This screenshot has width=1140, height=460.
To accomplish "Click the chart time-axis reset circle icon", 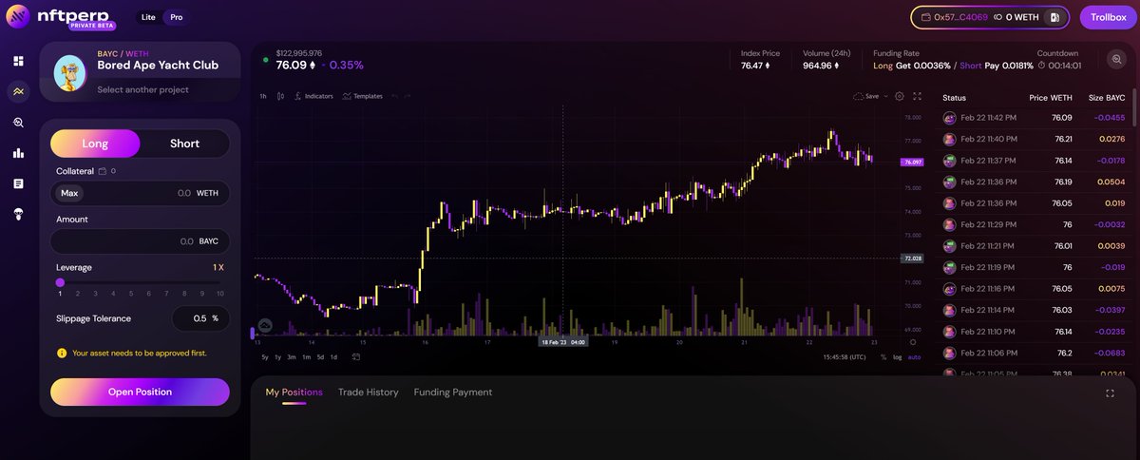I will click(x=913, y=341).
